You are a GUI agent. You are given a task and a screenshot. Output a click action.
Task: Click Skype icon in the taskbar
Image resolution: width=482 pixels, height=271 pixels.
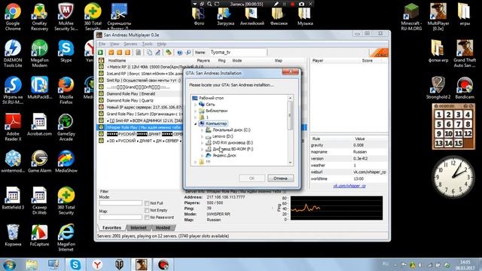[x=75, y=264]
